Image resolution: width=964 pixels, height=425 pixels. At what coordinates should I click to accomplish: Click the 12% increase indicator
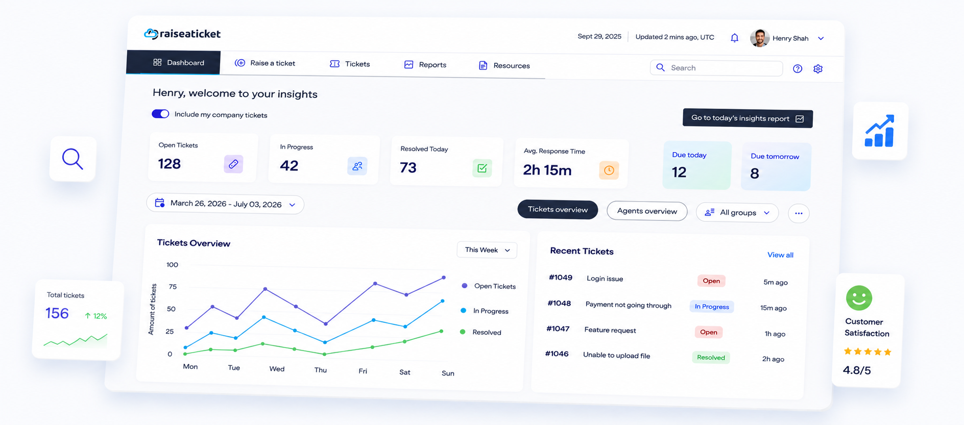[x=96, y=316]
